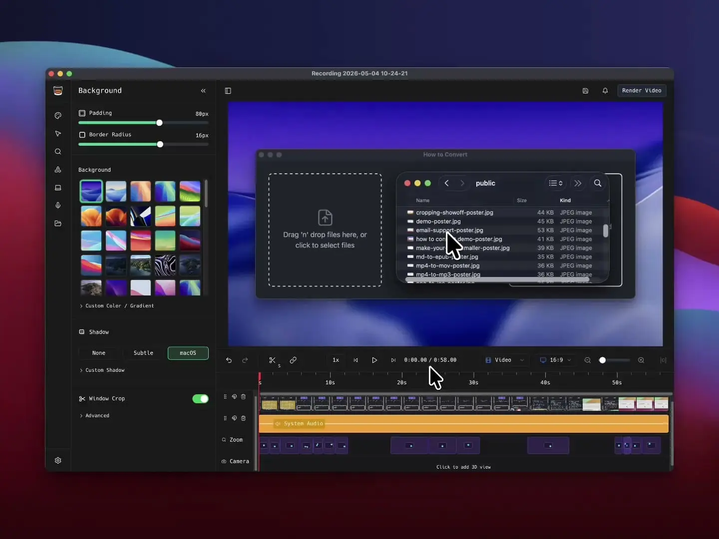
Task: Open the 1x playback speed selector
Action: pos(336,360)
